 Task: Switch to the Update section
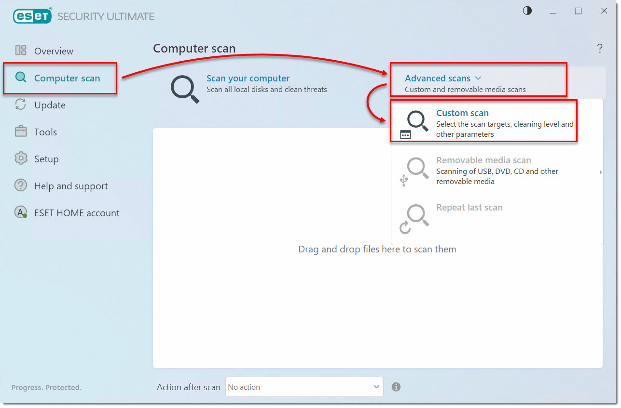[50, 105]
